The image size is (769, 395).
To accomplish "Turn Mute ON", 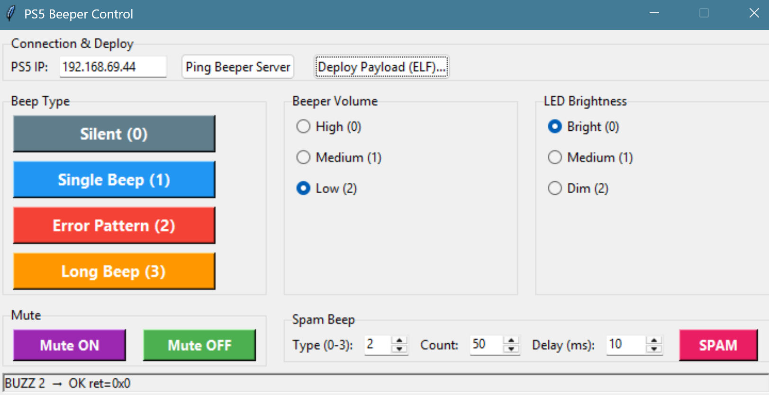I will (x=70, y=345).
